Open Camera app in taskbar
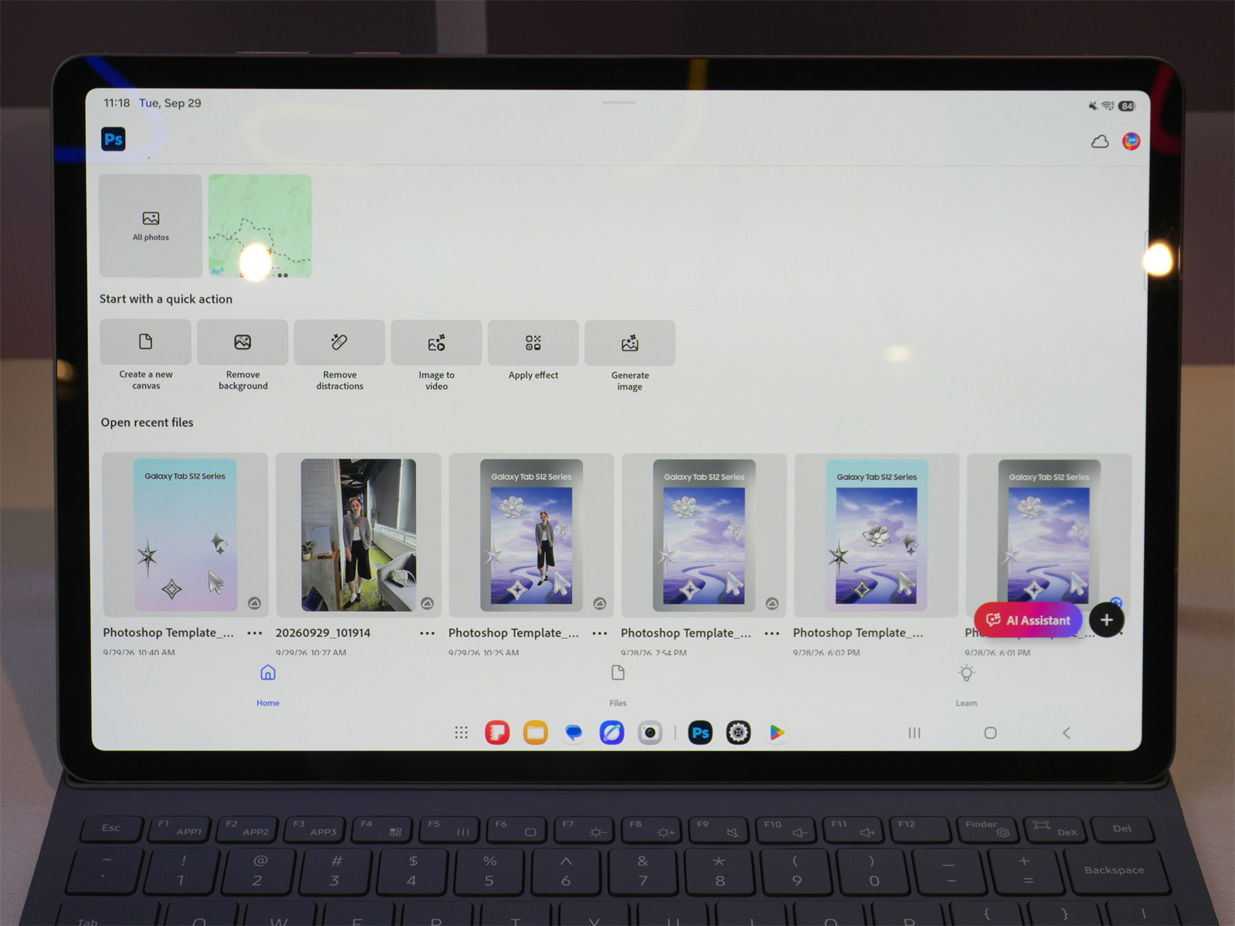1235x926 pixels. click(650, 732)
